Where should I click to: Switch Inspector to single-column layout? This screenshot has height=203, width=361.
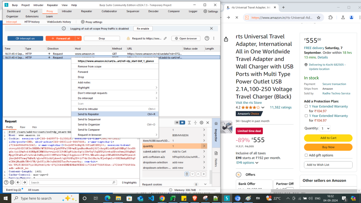(177, 123)
